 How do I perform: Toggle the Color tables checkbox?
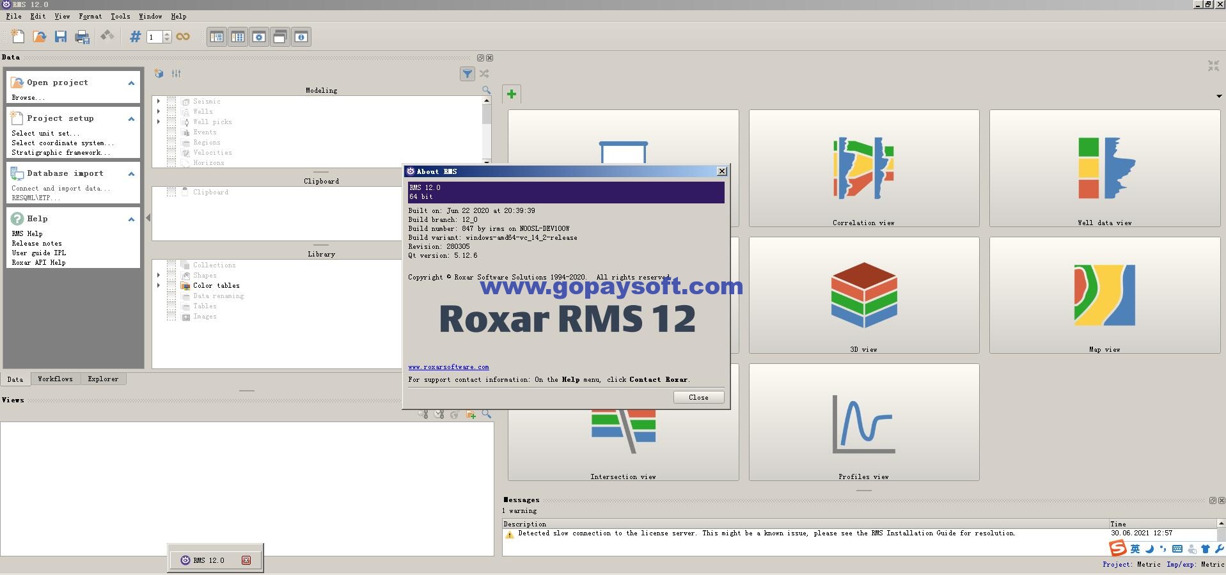coord(171,285)
